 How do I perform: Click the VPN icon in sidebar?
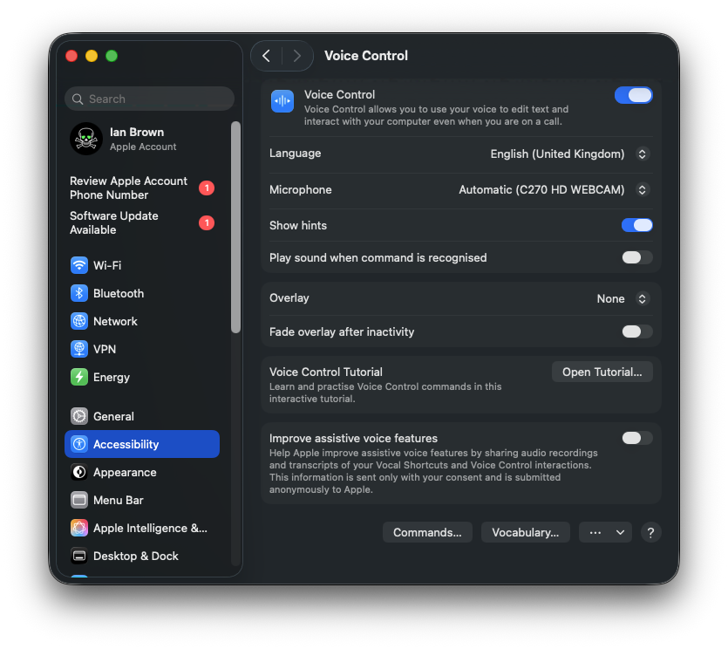point(79,349)
